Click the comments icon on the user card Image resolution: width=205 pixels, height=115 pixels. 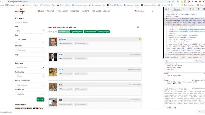pyautogui.click(x=60, y=59)
